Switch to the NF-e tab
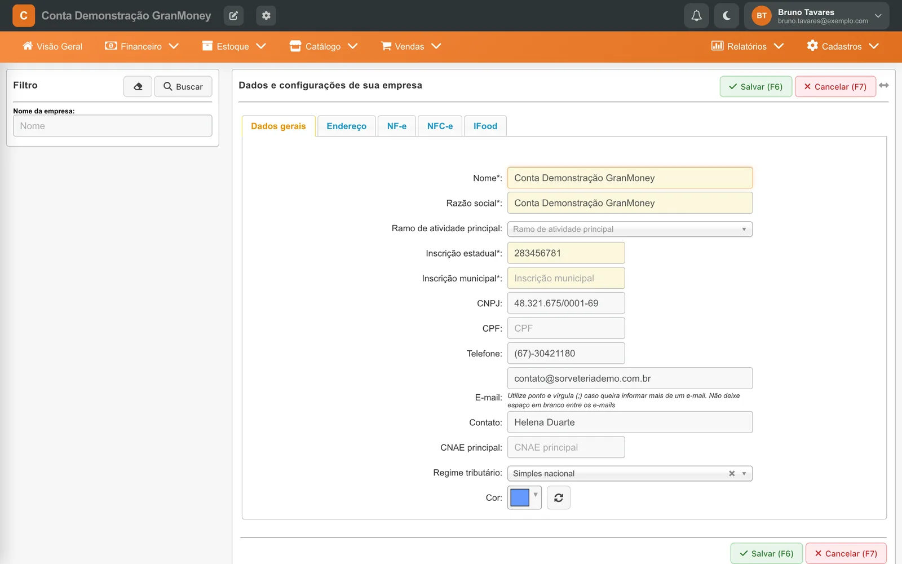The height and width of the screenshot is (564, 902). [397, 126]
